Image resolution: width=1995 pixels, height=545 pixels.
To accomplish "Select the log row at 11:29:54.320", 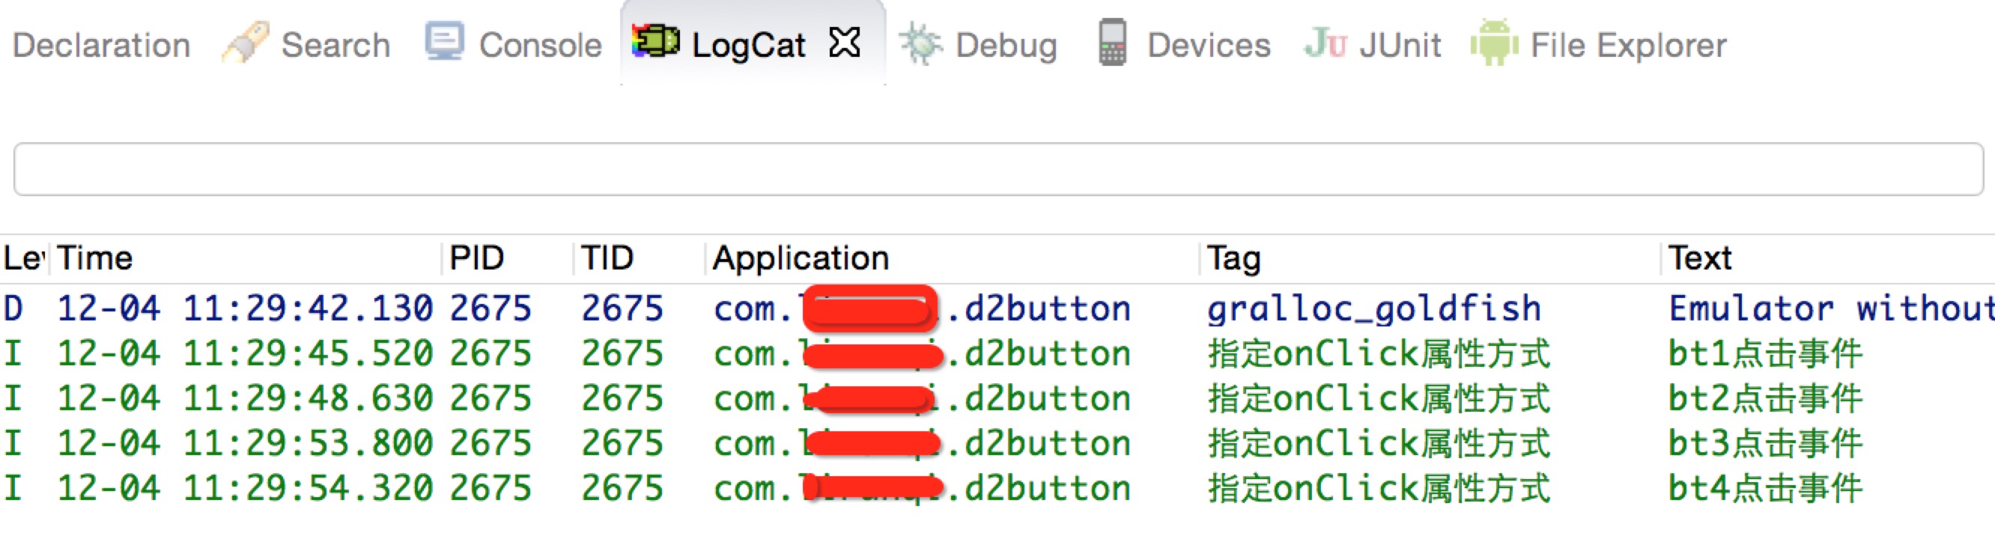I will point(245,489).
